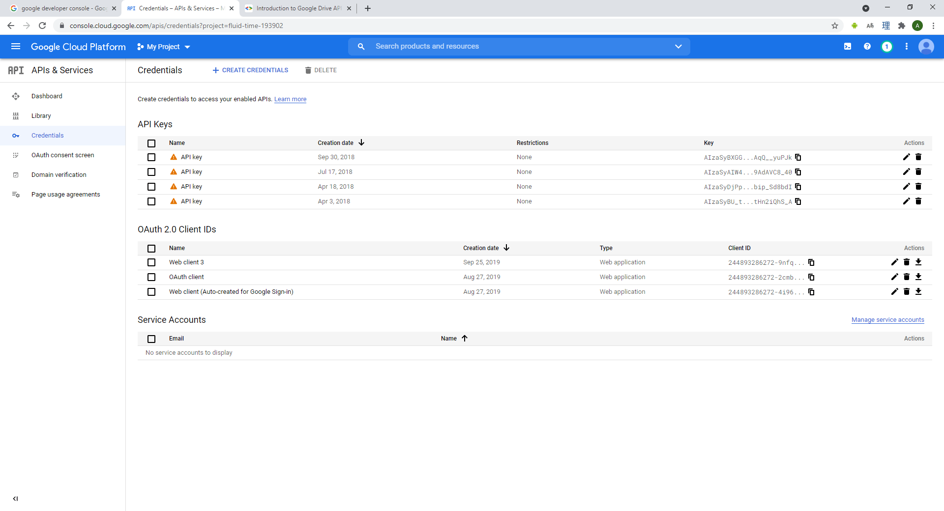944x511 pixels.
Task: Check the select-all API Keys checkbox
Action: coord(151,143)
